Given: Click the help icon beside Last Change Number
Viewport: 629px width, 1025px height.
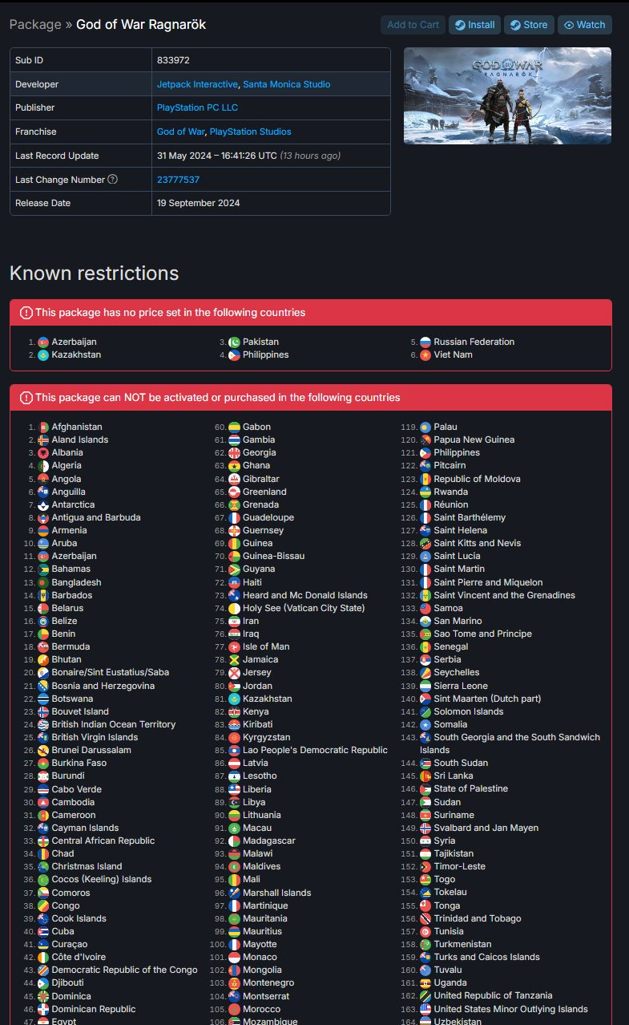Looking at the screenshot, I should (113, 180).
